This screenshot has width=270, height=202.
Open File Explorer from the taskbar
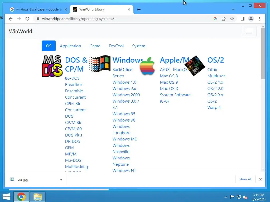click(38, 197)
